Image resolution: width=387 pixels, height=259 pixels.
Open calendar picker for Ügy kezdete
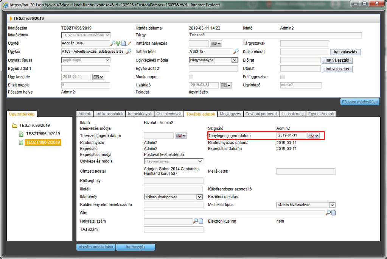[98, 77]
